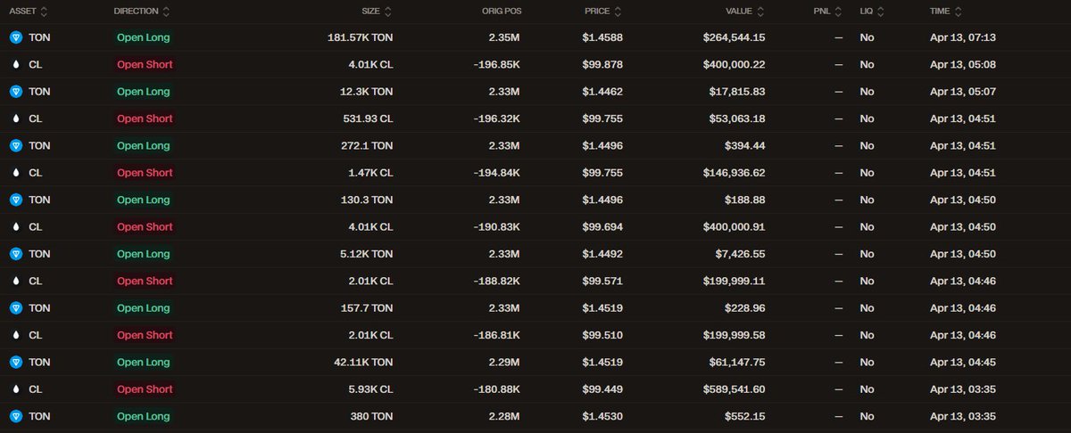Click the CL droplet icon in the $146,936.62 row

pyautogui.click(x=15, y=173)
